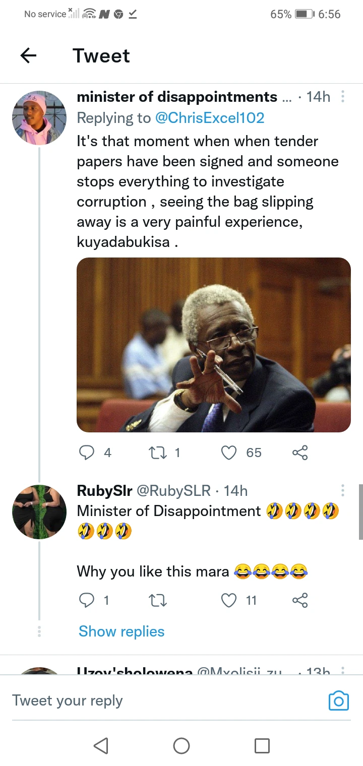Share the minister of disappointments tweet
This screenshot has height=766, width=363.
[x=300, y=453]
